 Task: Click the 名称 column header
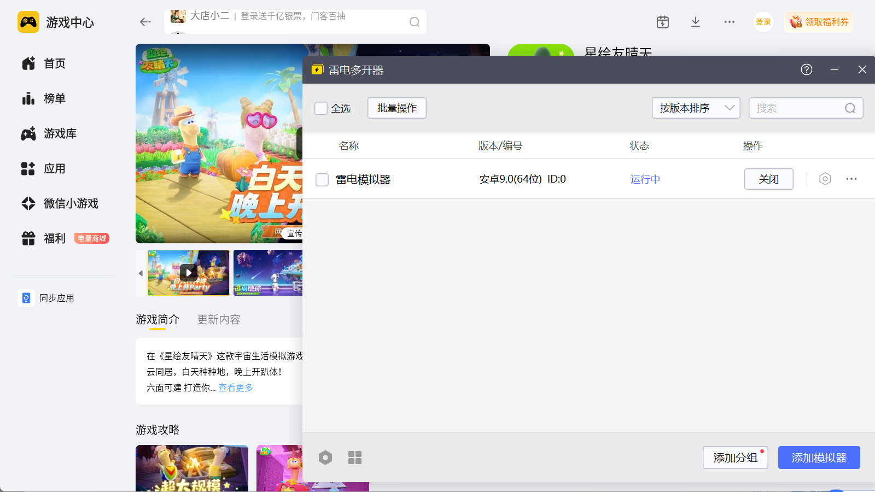[x=349, y=146]
